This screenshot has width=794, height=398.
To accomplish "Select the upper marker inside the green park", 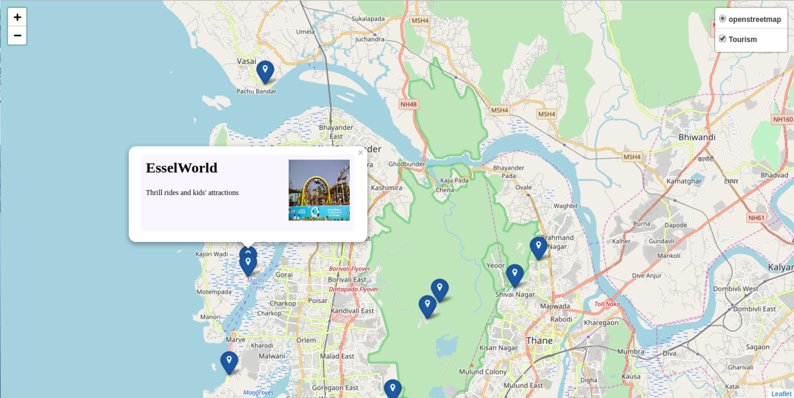I will click(440, 290).
